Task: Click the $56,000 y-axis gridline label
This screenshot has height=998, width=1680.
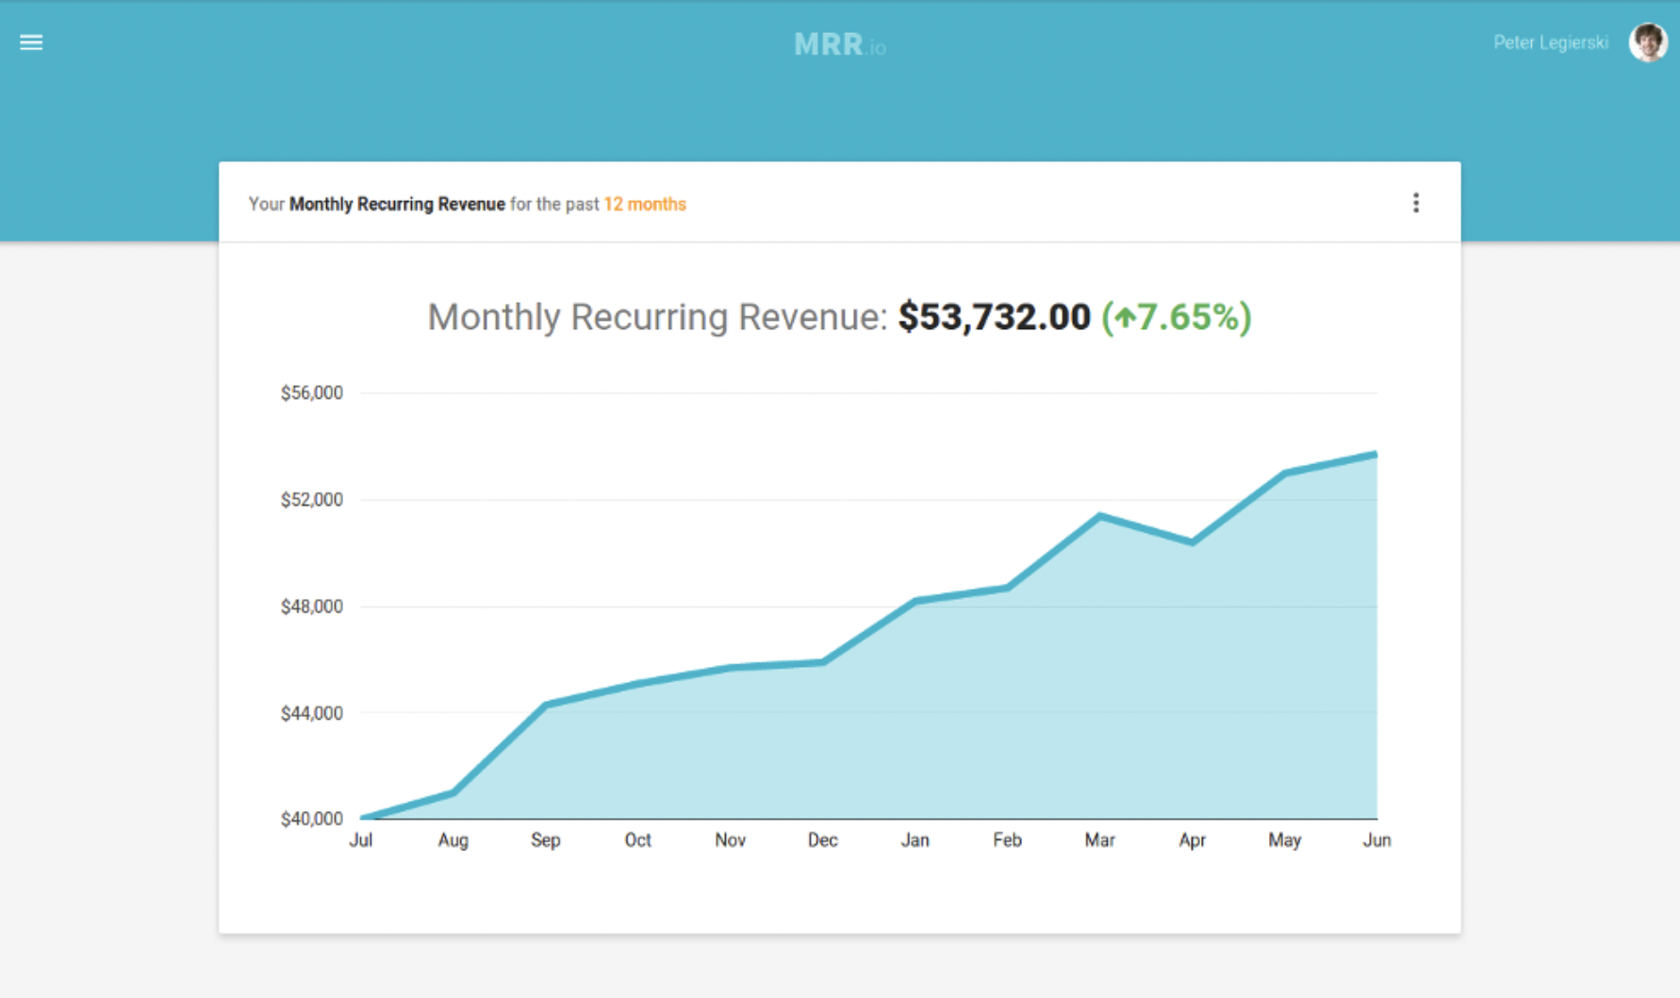Action: pyautogui.click(x=312, y=392)
